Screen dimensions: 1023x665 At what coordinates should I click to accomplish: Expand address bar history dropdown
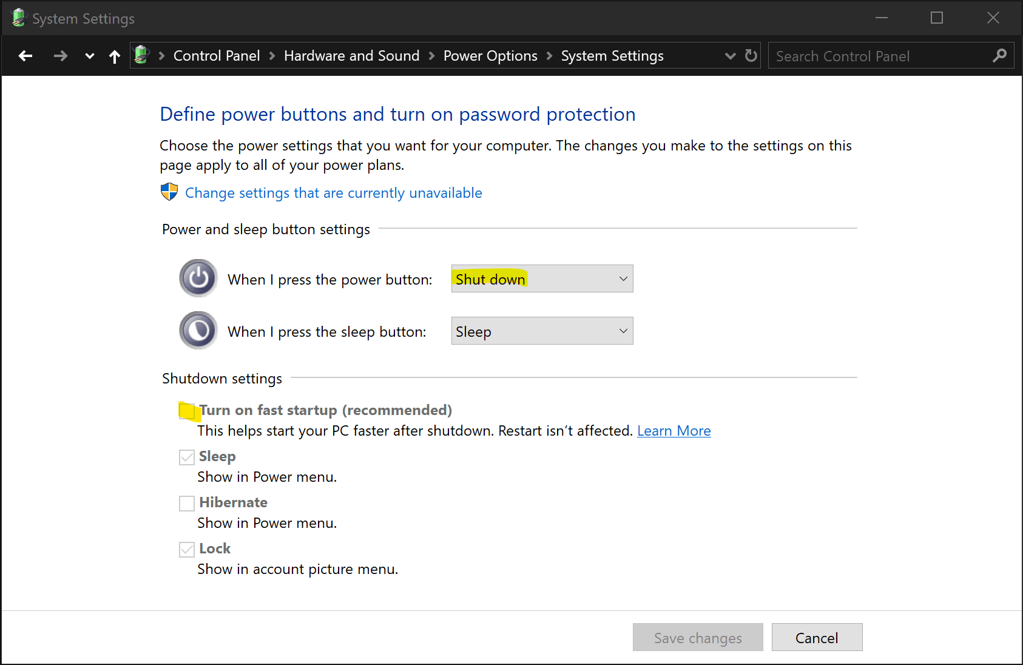[x=731, y=56]
